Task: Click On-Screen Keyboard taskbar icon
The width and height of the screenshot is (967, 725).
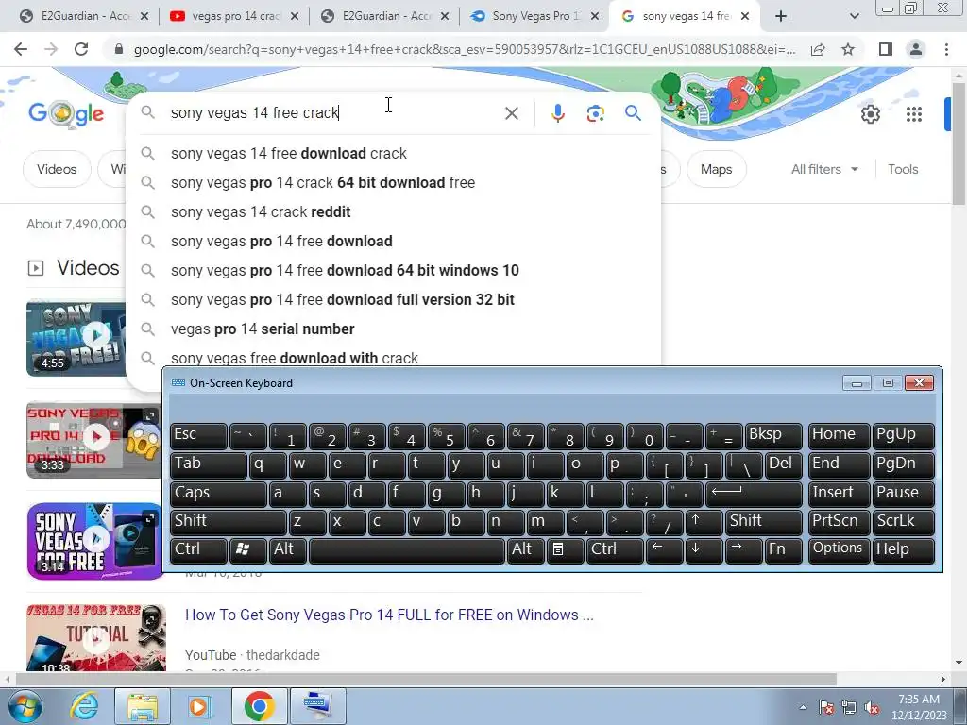Action: pyautogui.click(x=317, y=706)
